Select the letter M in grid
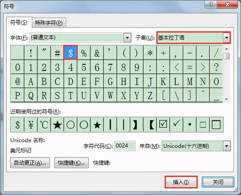The width and height of the screenshot is (241, 195). click(x=190, y=81)
